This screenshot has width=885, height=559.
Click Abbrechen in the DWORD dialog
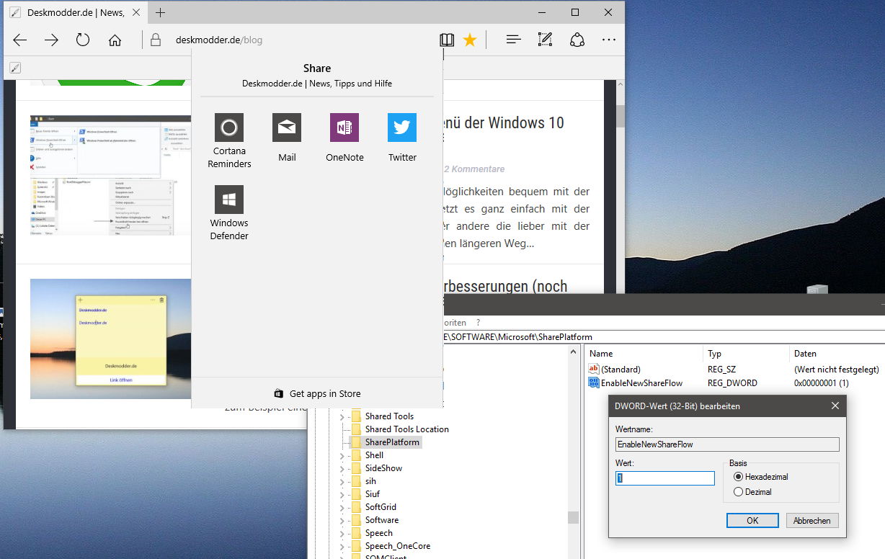point(812,520)
